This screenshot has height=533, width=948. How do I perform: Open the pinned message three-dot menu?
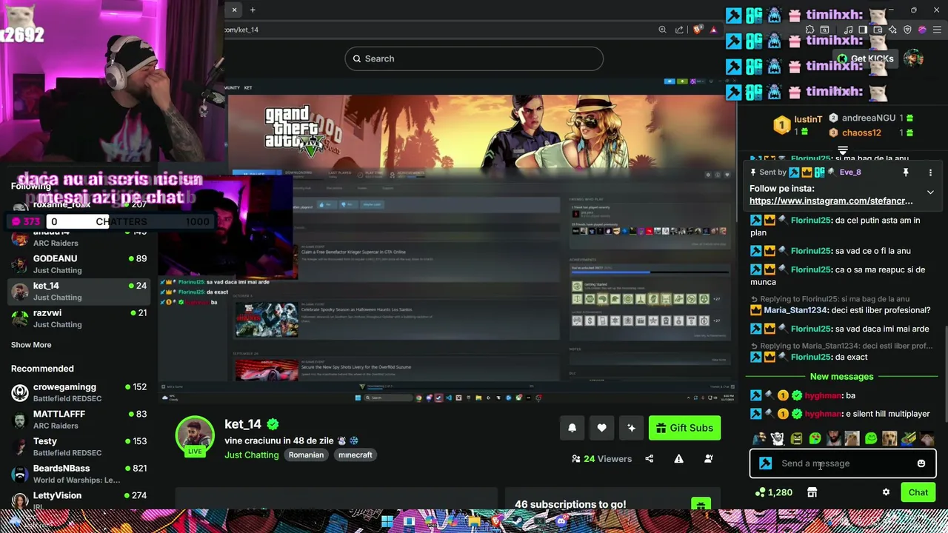pyautogui.click(x=930, y=172)
